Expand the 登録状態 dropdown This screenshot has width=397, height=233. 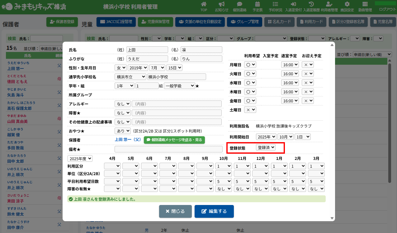click(x=266, y=147)
